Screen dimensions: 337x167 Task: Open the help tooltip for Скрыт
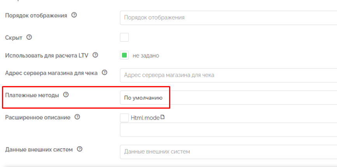tap(29, 37)
